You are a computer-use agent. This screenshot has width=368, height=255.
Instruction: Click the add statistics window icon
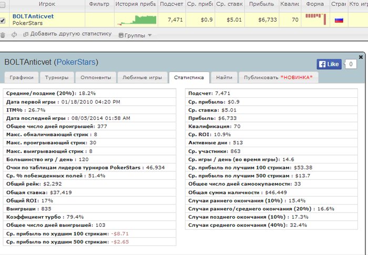(x=26, y=34)
